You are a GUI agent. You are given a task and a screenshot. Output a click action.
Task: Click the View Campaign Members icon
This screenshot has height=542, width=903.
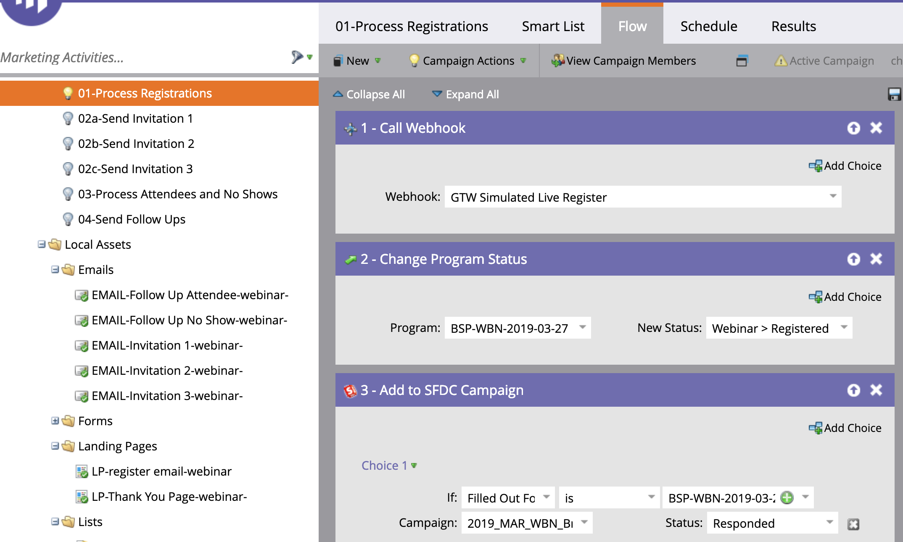(557, 61)
